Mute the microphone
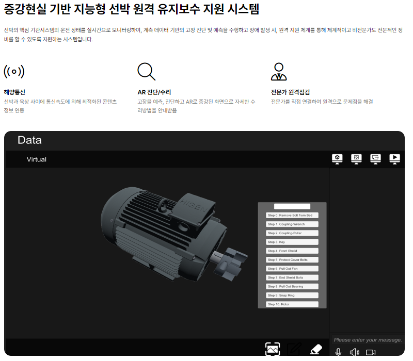This screenshot has width=413, height=361. 339,352
